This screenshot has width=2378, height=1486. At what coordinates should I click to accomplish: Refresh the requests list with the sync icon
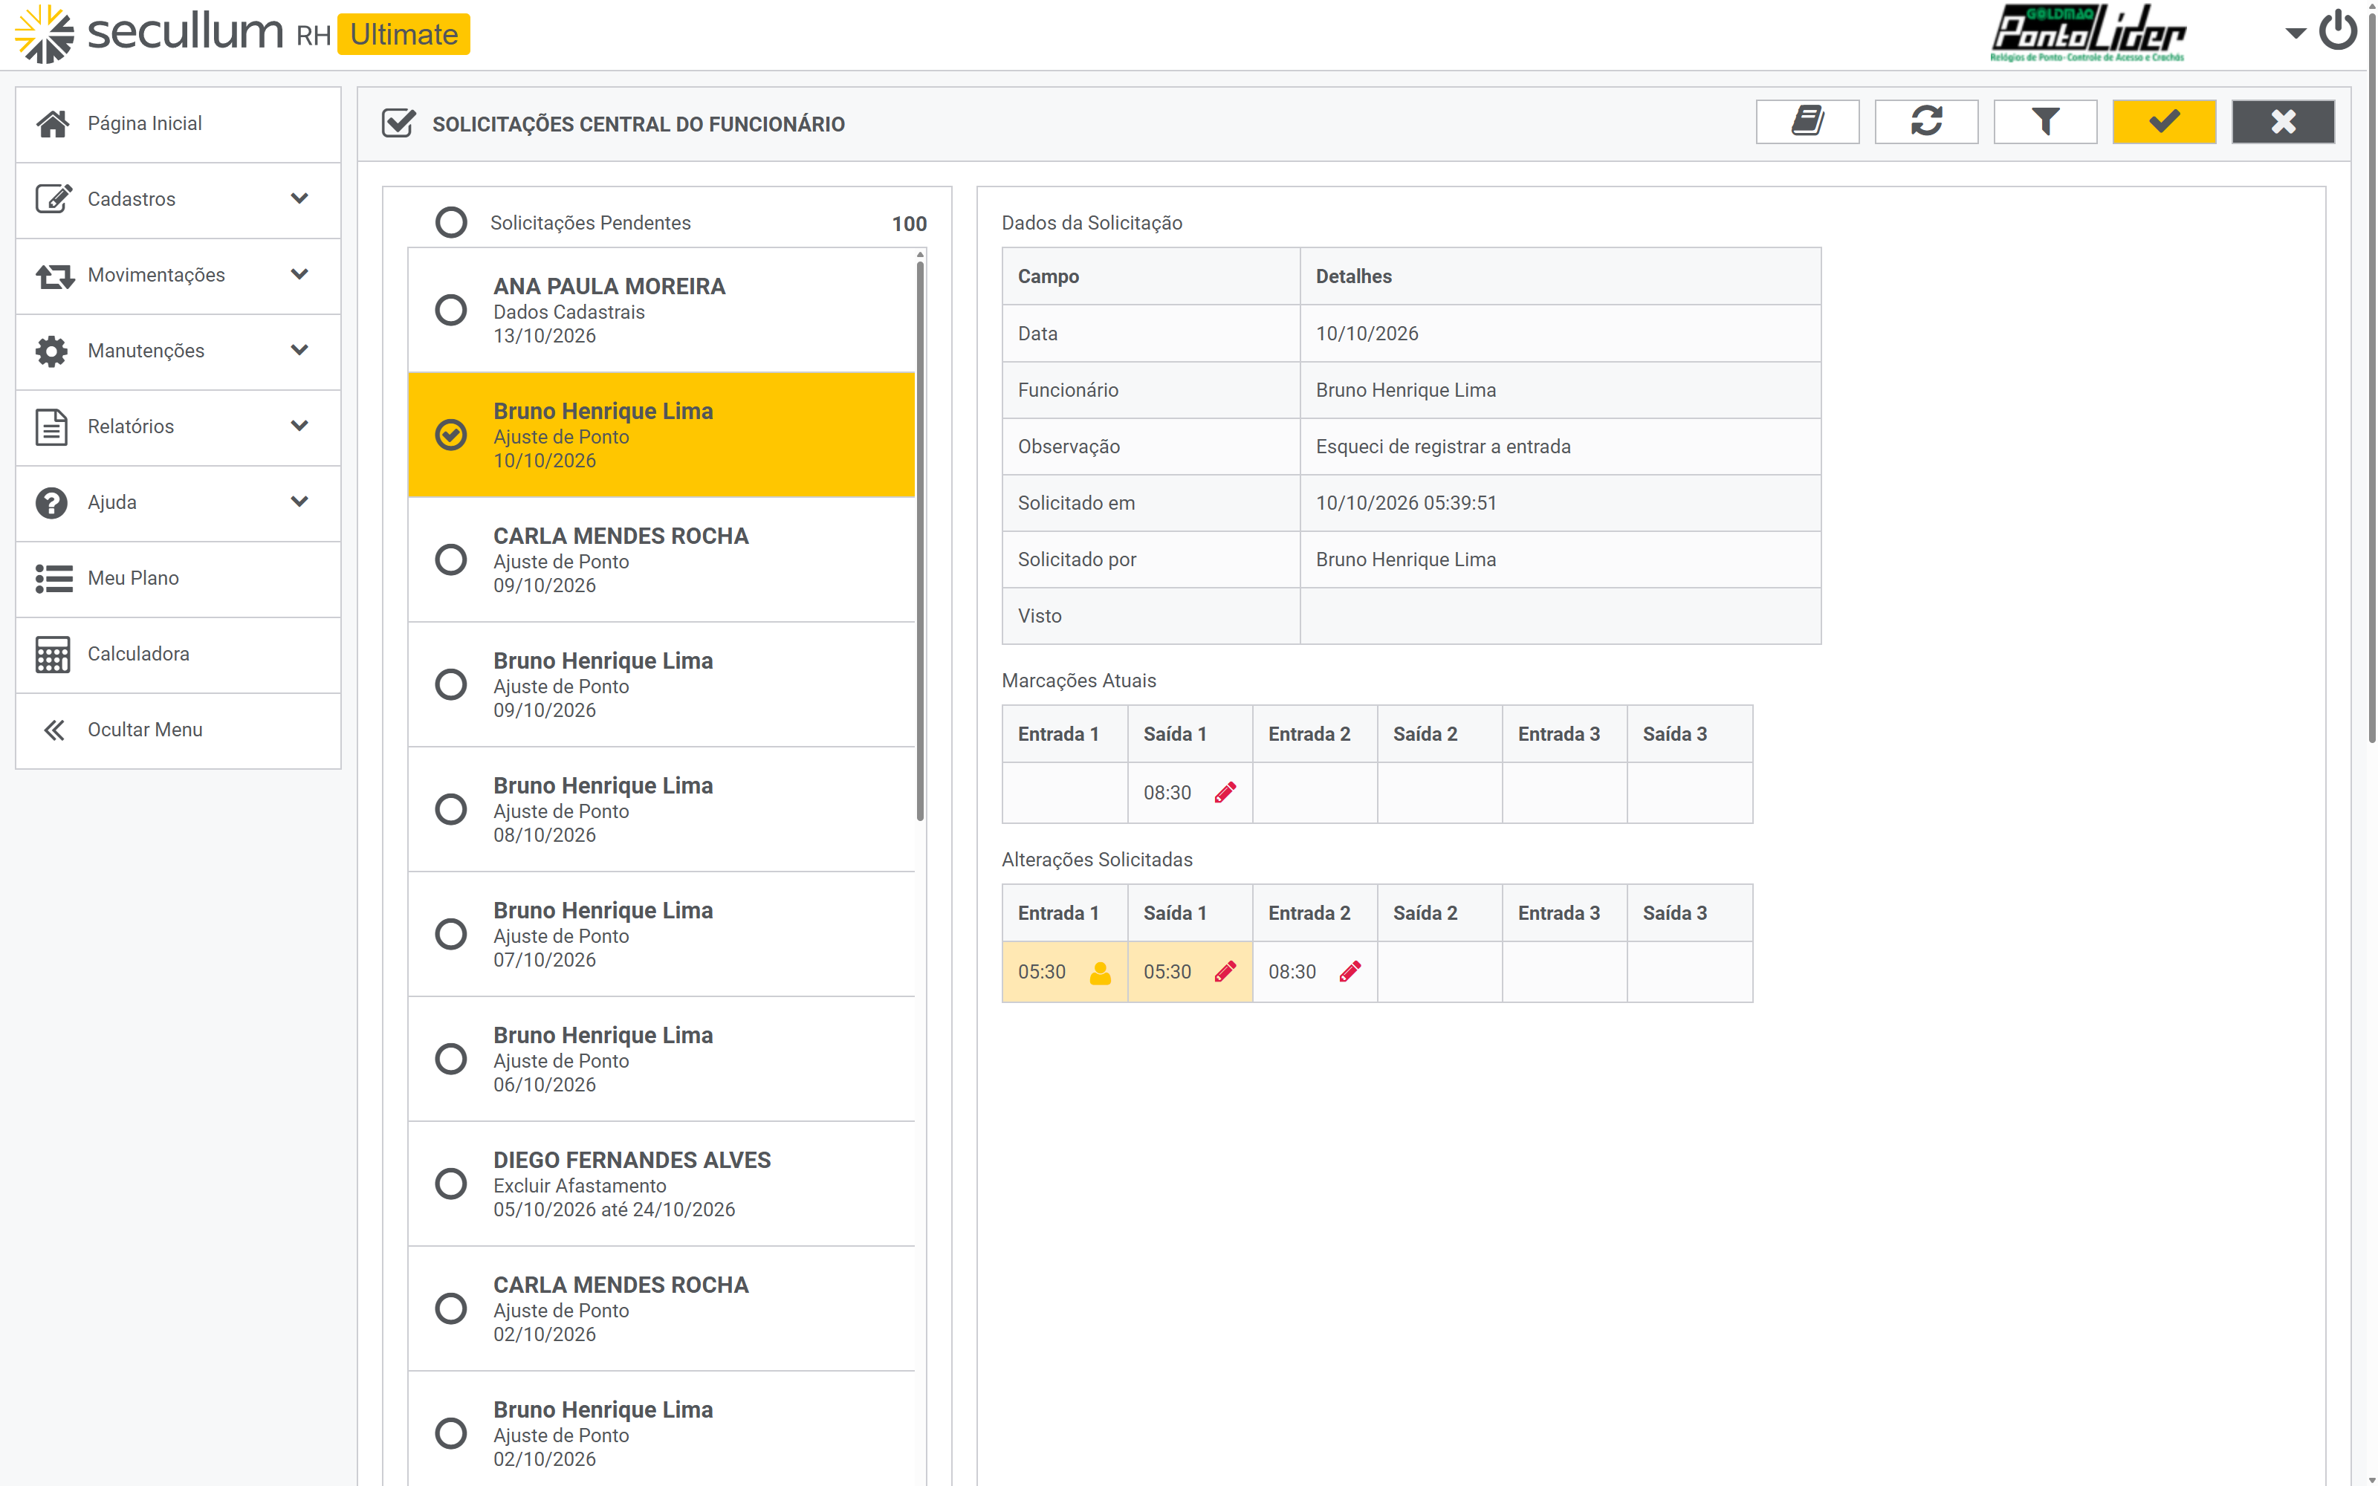pyautogui.click(x=1926, y=122)
